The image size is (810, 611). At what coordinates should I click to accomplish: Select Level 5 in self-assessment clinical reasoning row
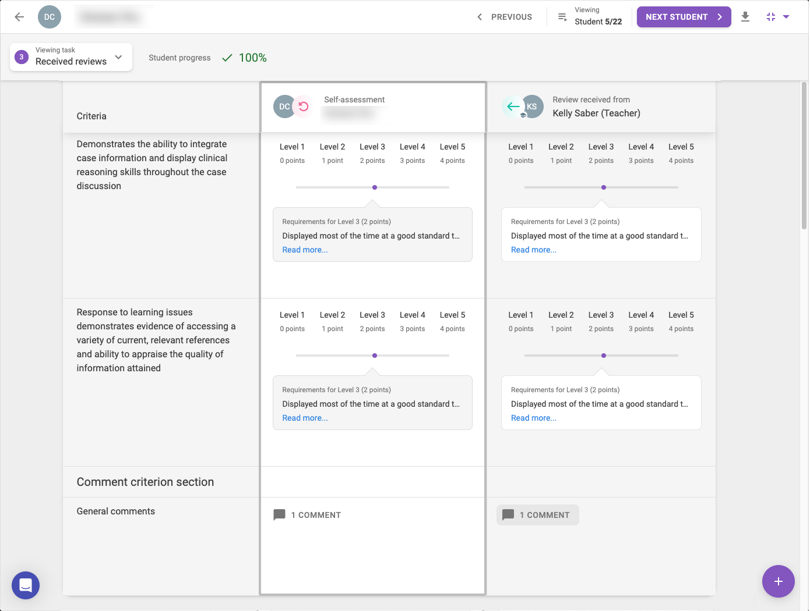click(452, 153)
